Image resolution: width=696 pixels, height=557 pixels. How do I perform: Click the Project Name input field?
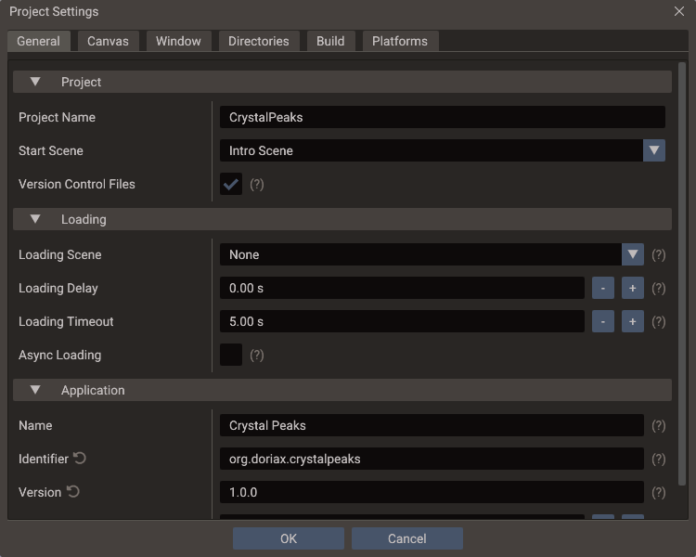point(443,117)
